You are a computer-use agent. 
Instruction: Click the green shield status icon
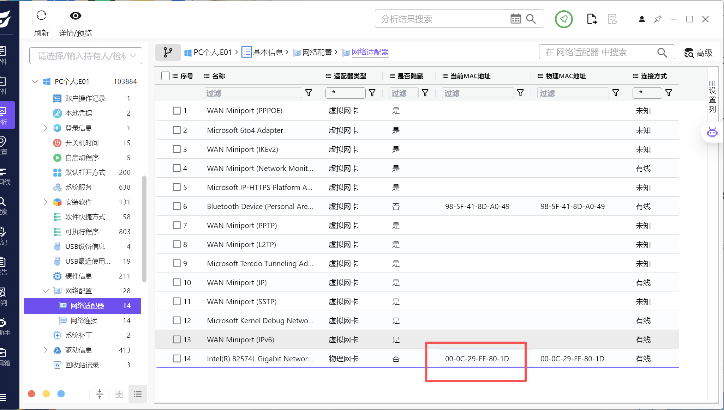click(x=564, y=19)
